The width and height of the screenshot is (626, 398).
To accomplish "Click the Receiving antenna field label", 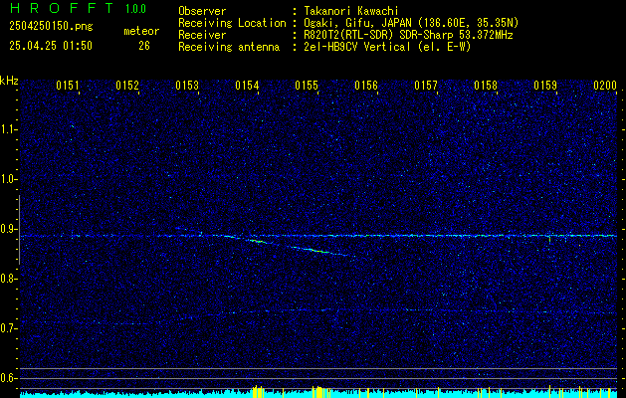I will [x=229, y=47].
